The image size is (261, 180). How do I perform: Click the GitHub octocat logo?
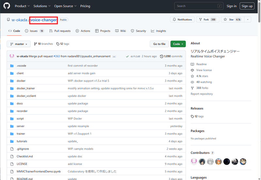pos(7,6)
